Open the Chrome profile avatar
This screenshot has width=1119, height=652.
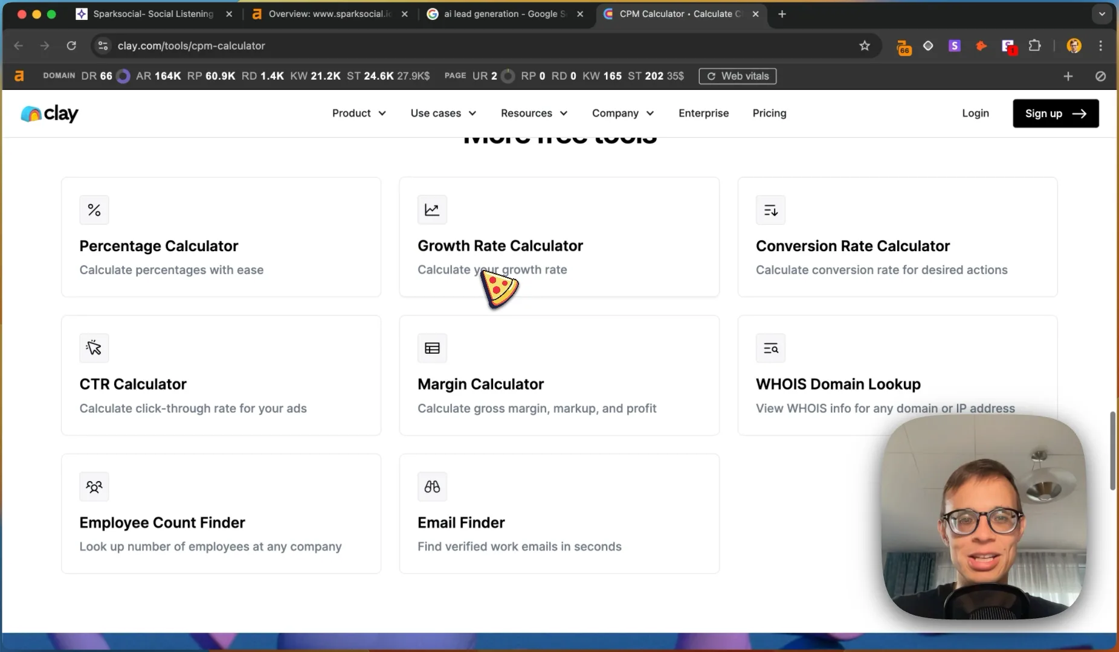point(1074,46)
